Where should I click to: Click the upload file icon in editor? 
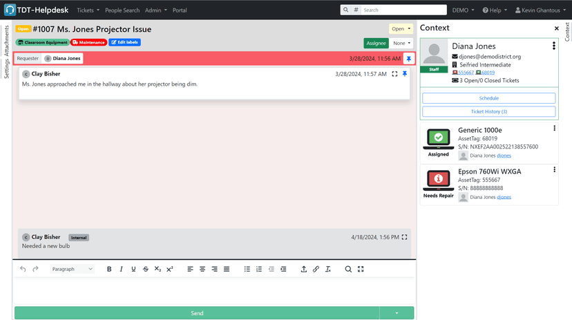point(303,269)
